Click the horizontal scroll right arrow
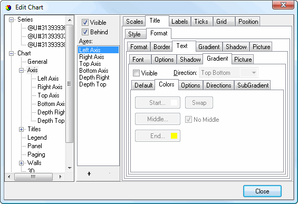298x204 pixels. tap(61, 177)
